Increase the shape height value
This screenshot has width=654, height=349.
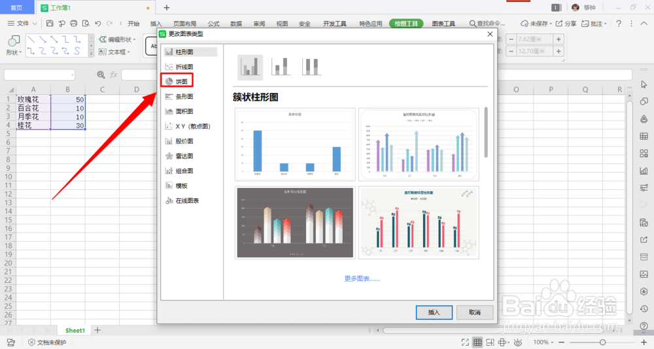coord(559,39)
